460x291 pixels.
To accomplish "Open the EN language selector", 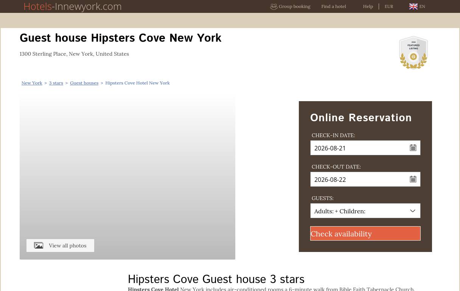I will pos(422,6).
